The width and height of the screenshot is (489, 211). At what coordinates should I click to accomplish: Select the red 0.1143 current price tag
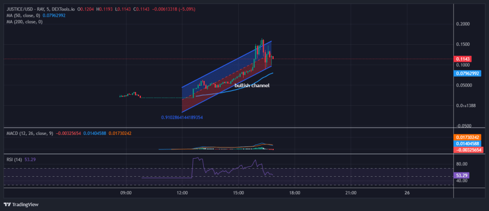pyautogui.click(x=463, y=59)
